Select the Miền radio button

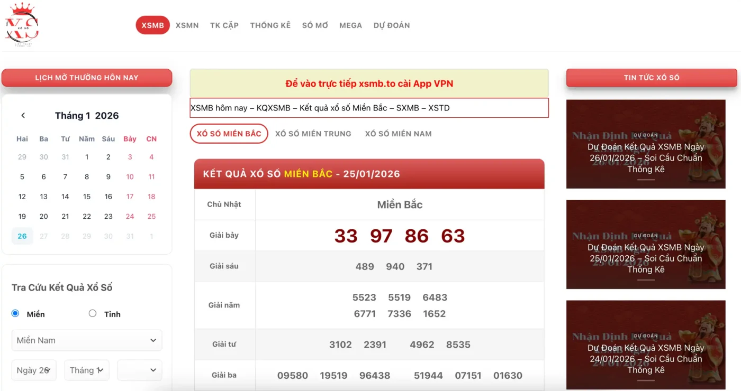15,313
